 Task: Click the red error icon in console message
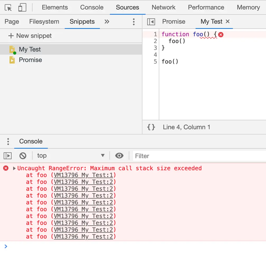coord(6,168)
